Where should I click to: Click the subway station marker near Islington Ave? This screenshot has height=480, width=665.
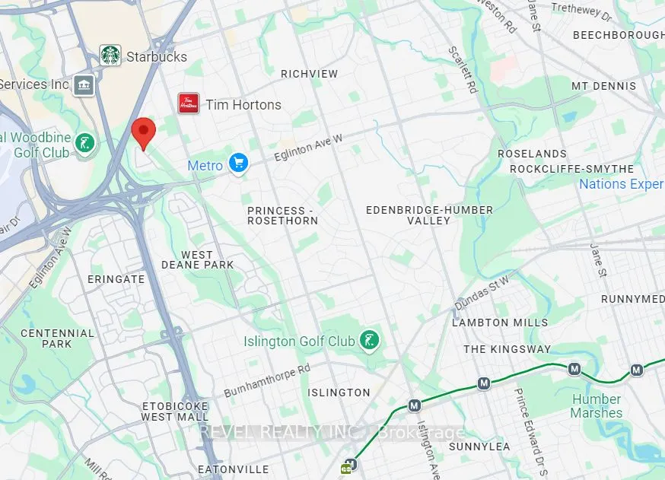point(415,405)
